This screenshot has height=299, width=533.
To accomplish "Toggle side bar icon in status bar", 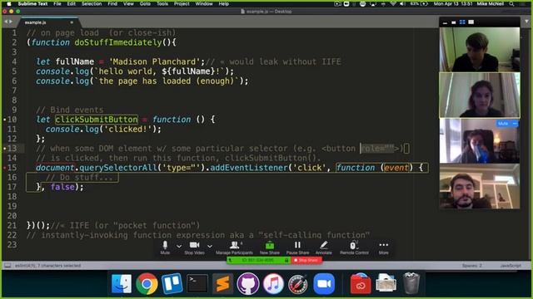I will tap(7, 266).
